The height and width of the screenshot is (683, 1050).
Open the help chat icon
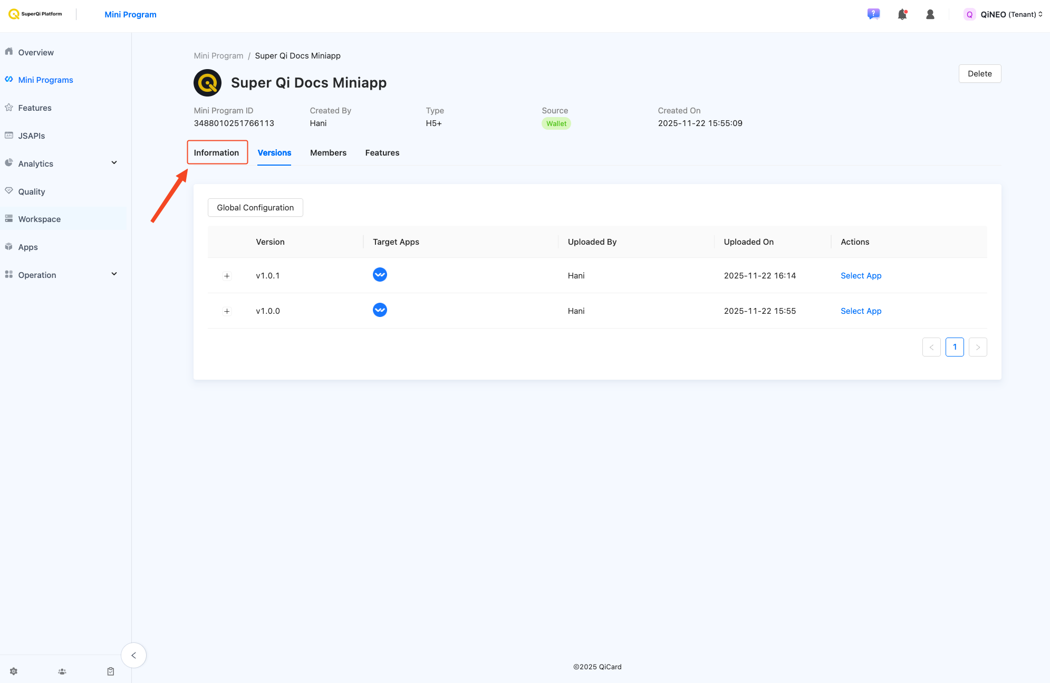[873, 14]
